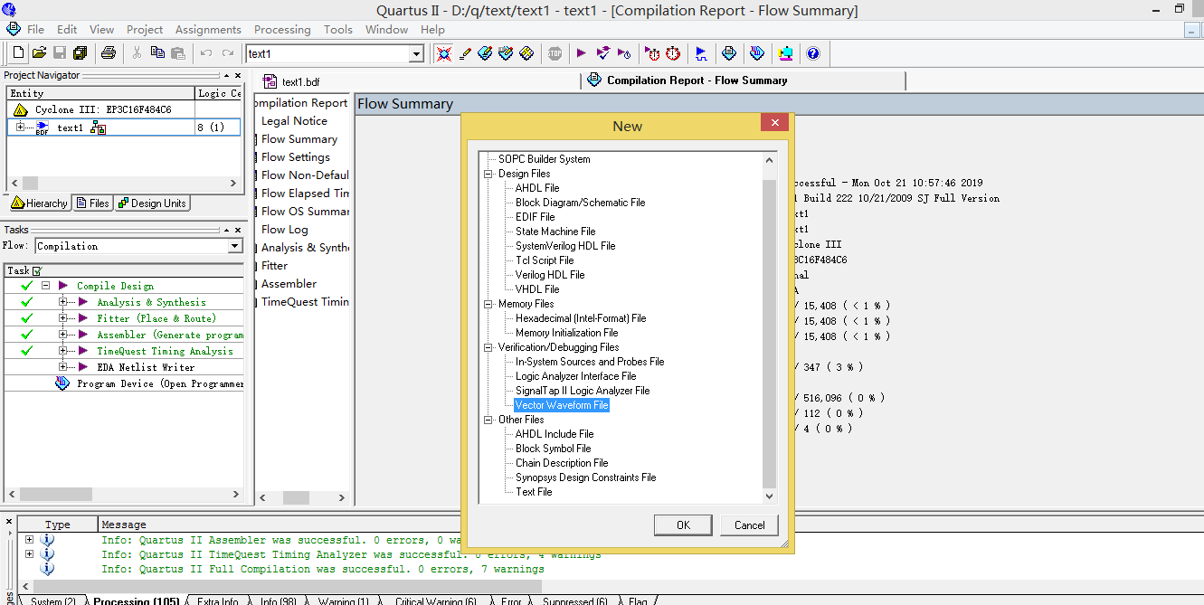Viewport: 1204px width, 605px height.
Task: Collapse the Compile Design task
Action: [x=45, y=285]
